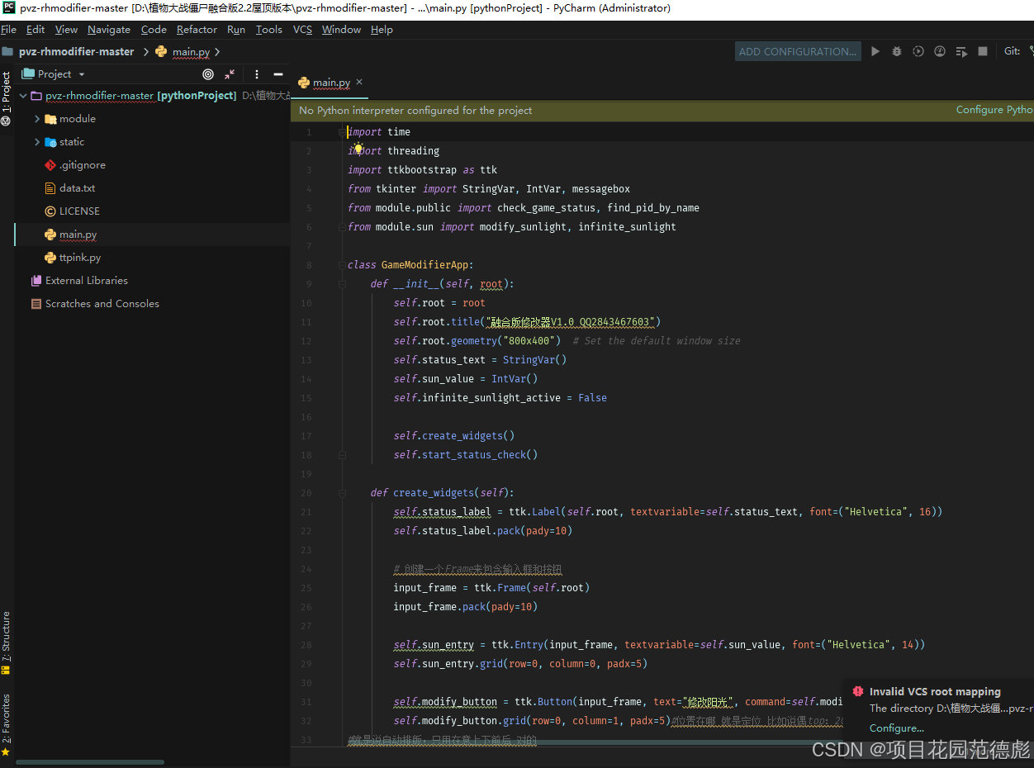
Task: Click the PyCharm logo in the title bar
Action: click(7, 9)
